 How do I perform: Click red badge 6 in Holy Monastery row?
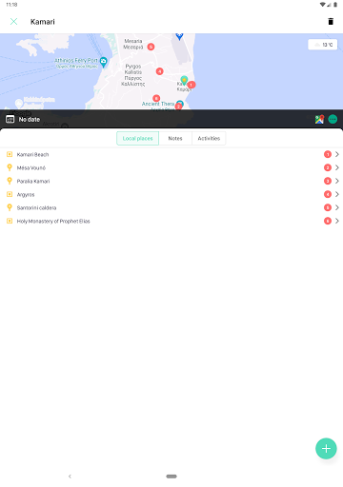(328, 221)
